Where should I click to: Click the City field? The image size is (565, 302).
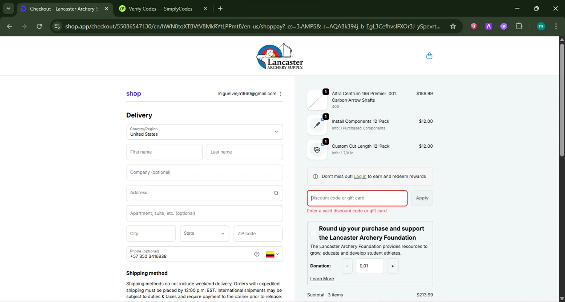[151, 234]
